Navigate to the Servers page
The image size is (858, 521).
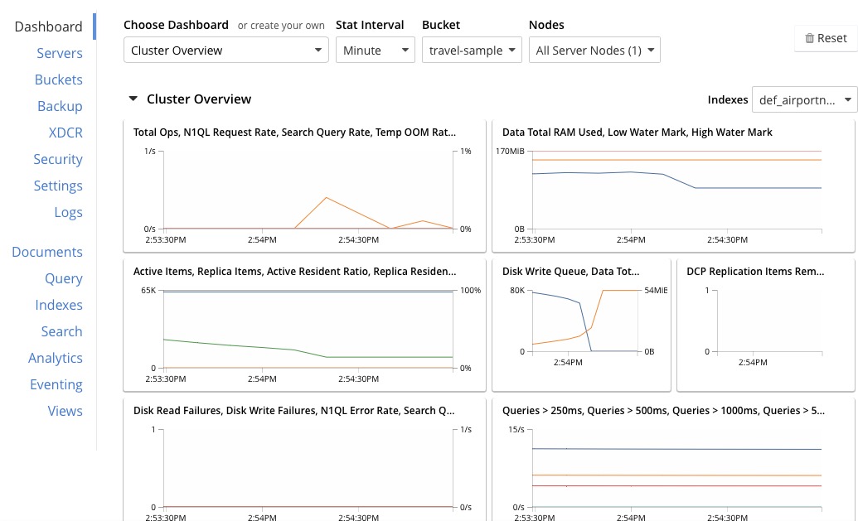click(x=60, y=53)
